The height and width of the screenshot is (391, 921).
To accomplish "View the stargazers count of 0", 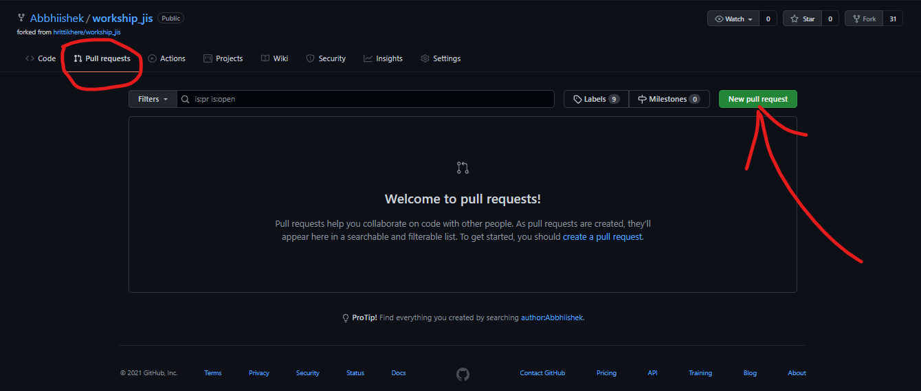I will coord(830,19).
